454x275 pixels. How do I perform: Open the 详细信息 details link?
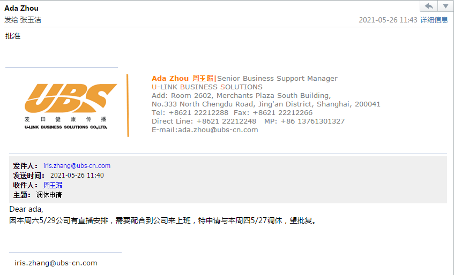(434, 20)
